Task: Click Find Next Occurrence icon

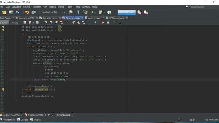Action: pyautogui.click(x=56, y=22)
